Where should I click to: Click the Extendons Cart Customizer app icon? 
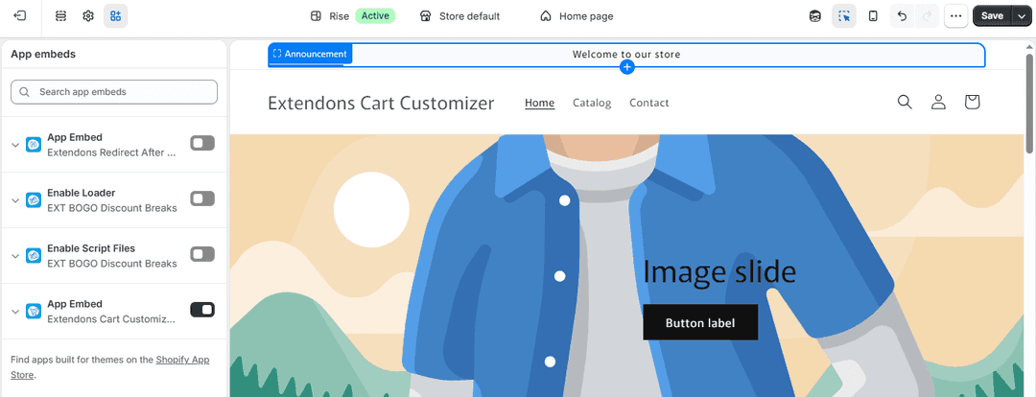click(x=34, y=311)
